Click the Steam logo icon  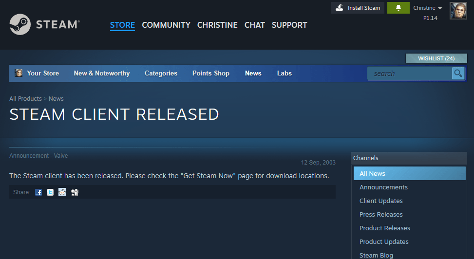20,24
